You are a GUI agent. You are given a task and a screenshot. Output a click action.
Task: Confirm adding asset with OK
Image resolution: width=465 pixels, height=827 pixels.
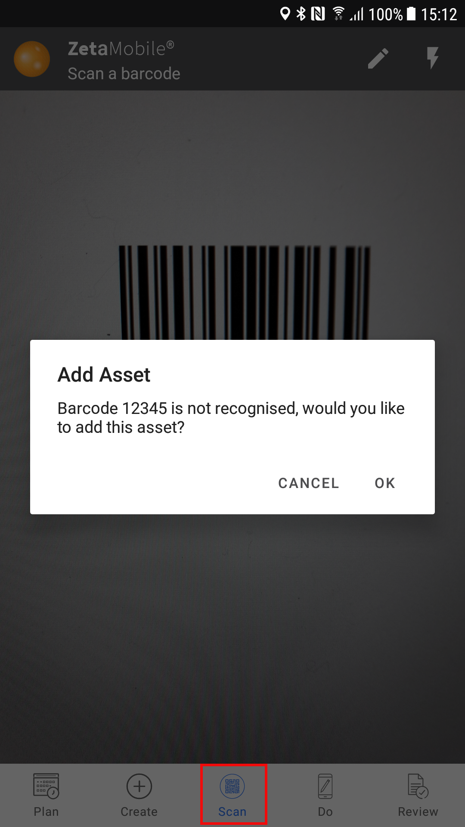(x=385, y=483)
